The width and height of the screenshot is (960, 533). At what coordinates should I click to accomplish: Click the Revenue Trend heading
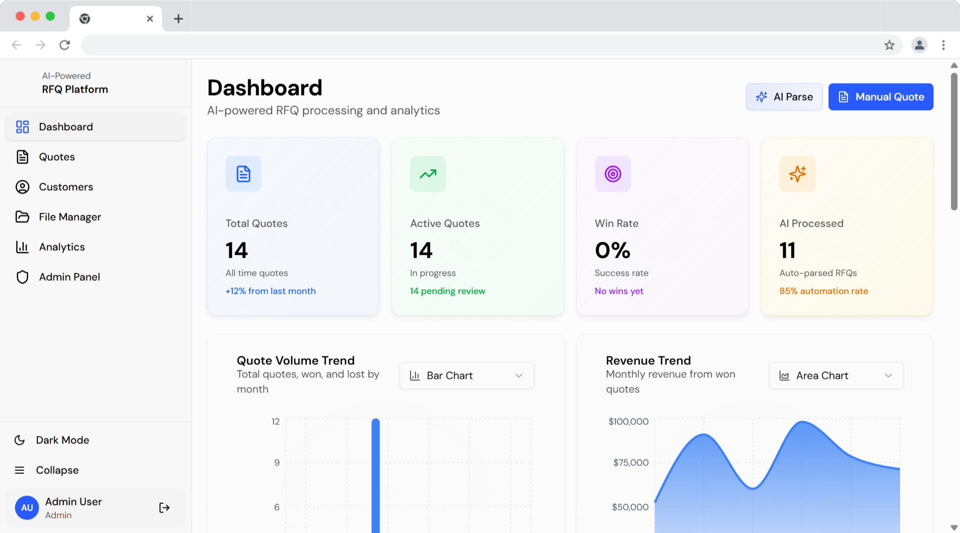[648, 360]
